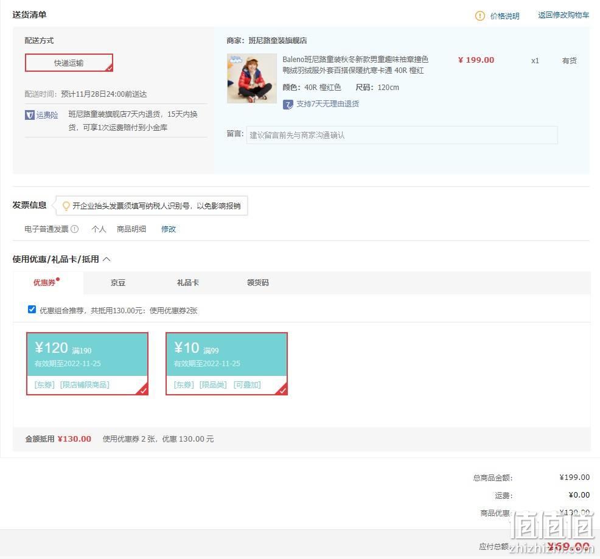Click 支持7天无理由退货 text
Screen dimensions: 600x559
pyautogui.click(x=327, y=103)
